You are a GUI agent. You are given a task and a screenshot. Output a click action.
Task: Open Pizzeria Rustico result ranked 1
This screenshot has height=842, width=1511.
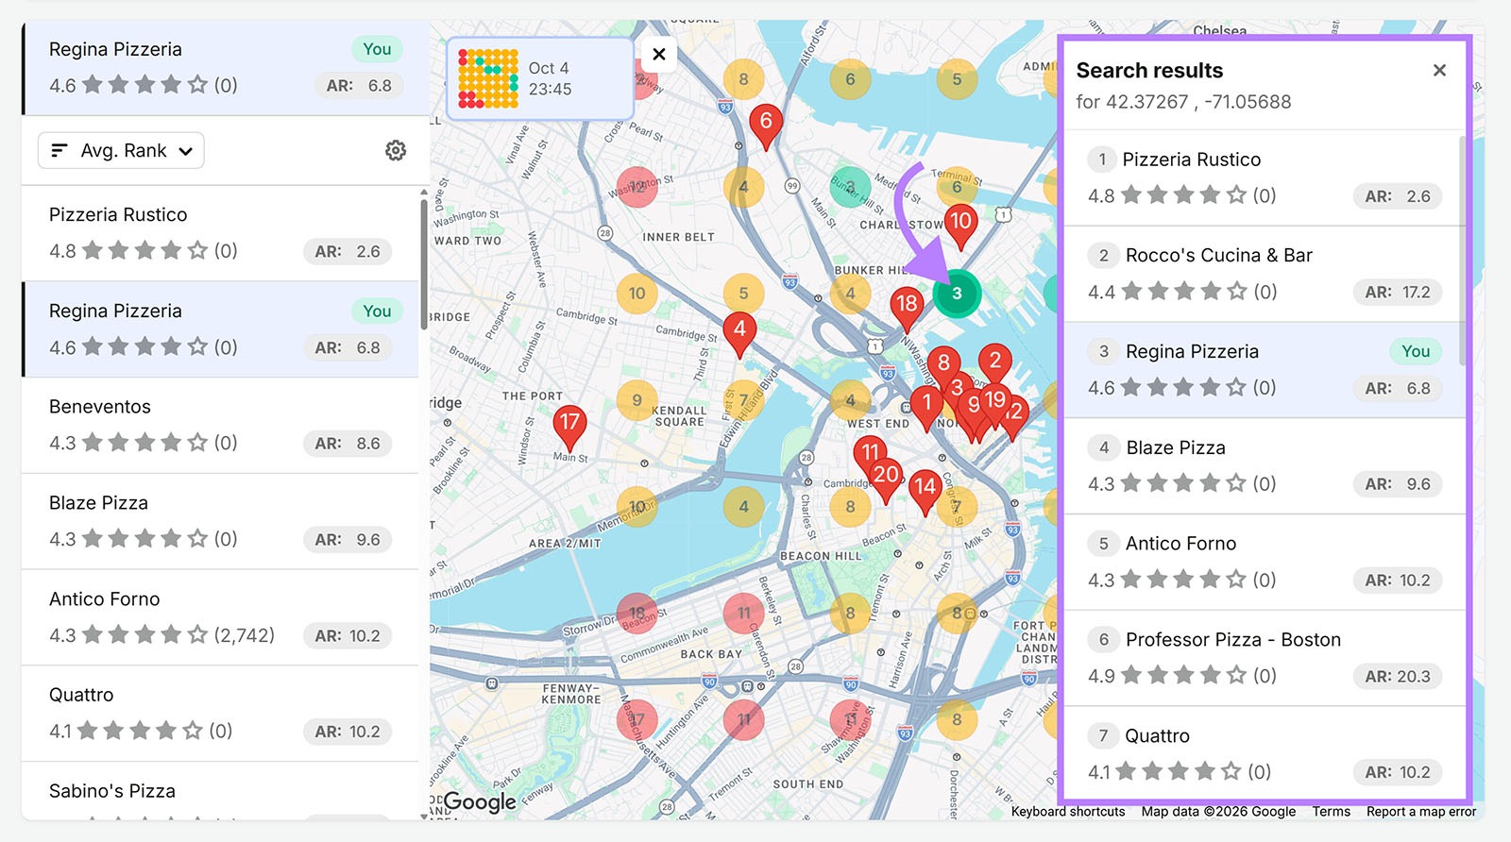(1264, 177)
